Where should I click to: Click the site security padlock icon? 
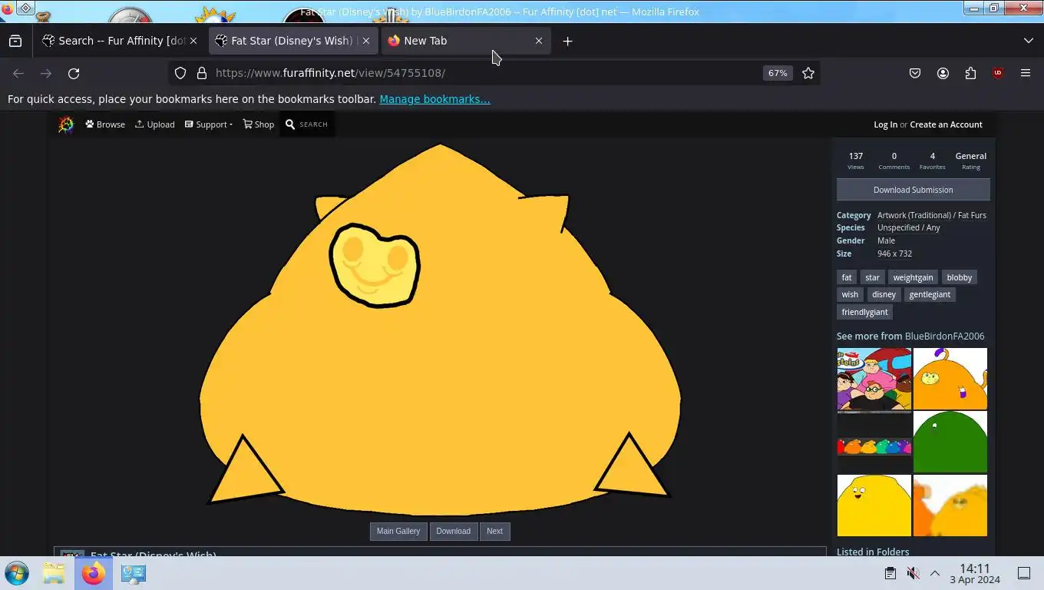tap(202, 73)
